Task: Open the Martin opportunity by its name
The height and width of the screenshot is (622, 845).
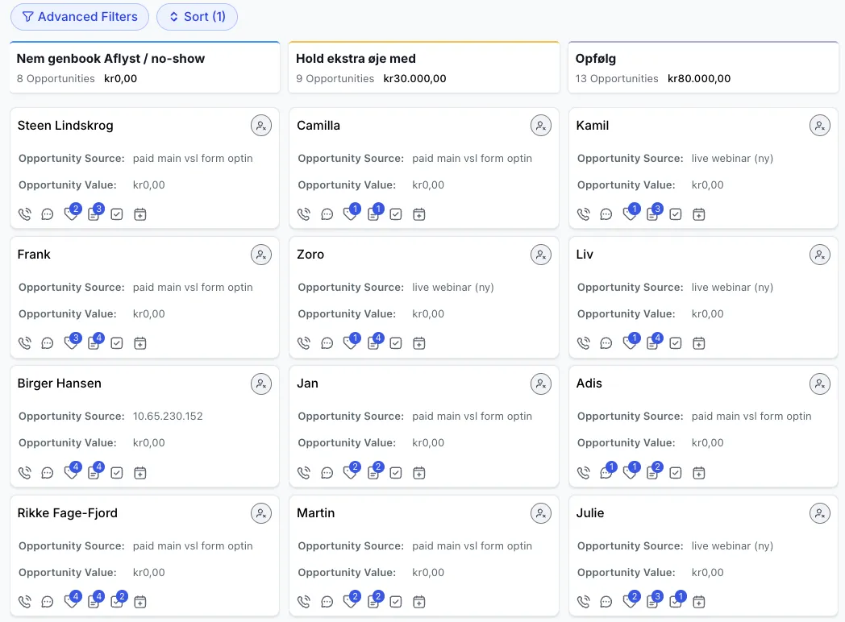Action: [316, 513]
